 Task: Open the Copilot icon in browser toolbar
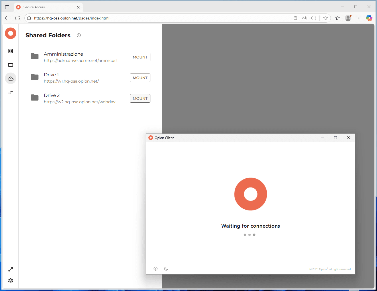tap(369, 18)
